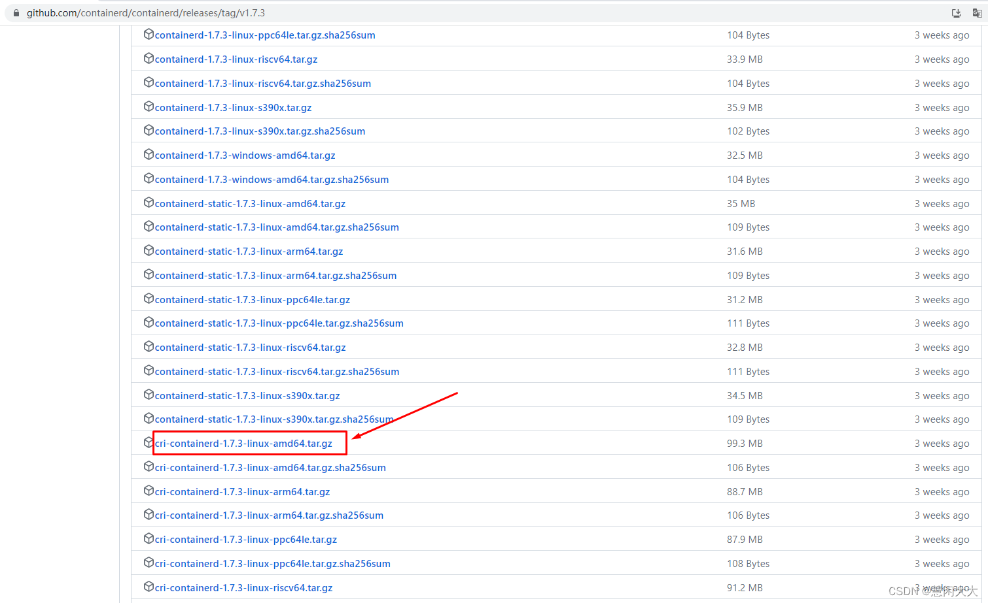Open containerd-static-1.7.3-linux-arm64.tar.gz.sha256sum link
This screenshot has height=603, width=988.
tap(276, 276)
